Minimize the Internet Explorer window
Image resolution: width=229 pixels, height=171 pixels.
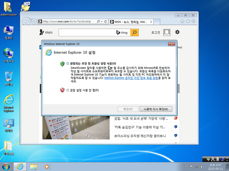pos(178,15)
